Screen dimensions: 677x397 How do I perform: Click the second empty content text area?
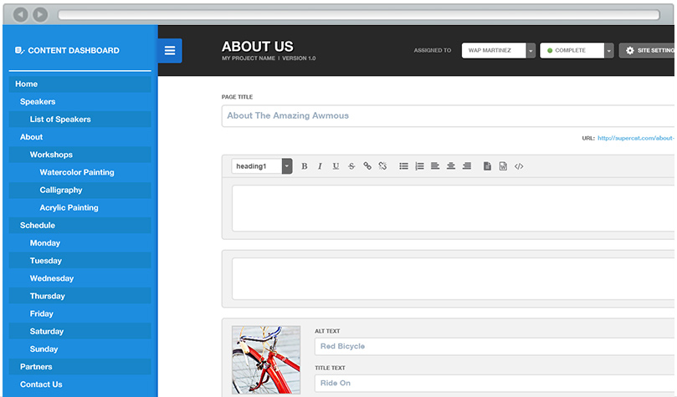(x=454, y=278)
